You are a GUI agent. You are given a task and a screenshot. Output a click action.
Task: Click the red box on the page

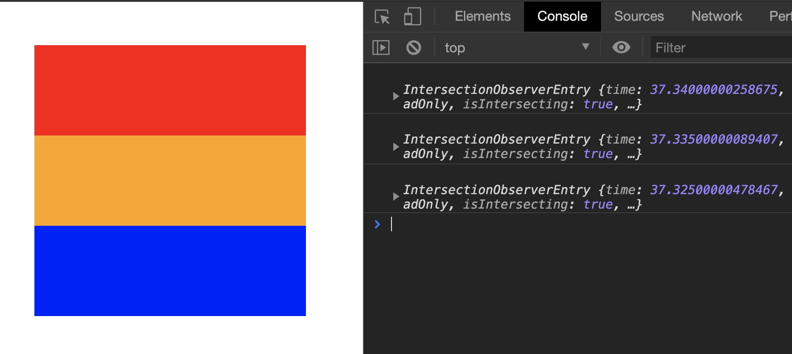point(170,90)
